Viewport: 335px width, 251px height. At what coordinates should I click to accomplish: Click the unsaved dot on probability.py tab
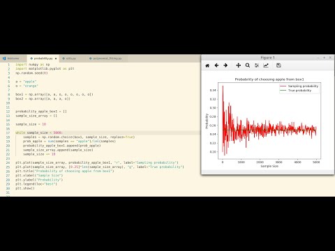[56, 59]
